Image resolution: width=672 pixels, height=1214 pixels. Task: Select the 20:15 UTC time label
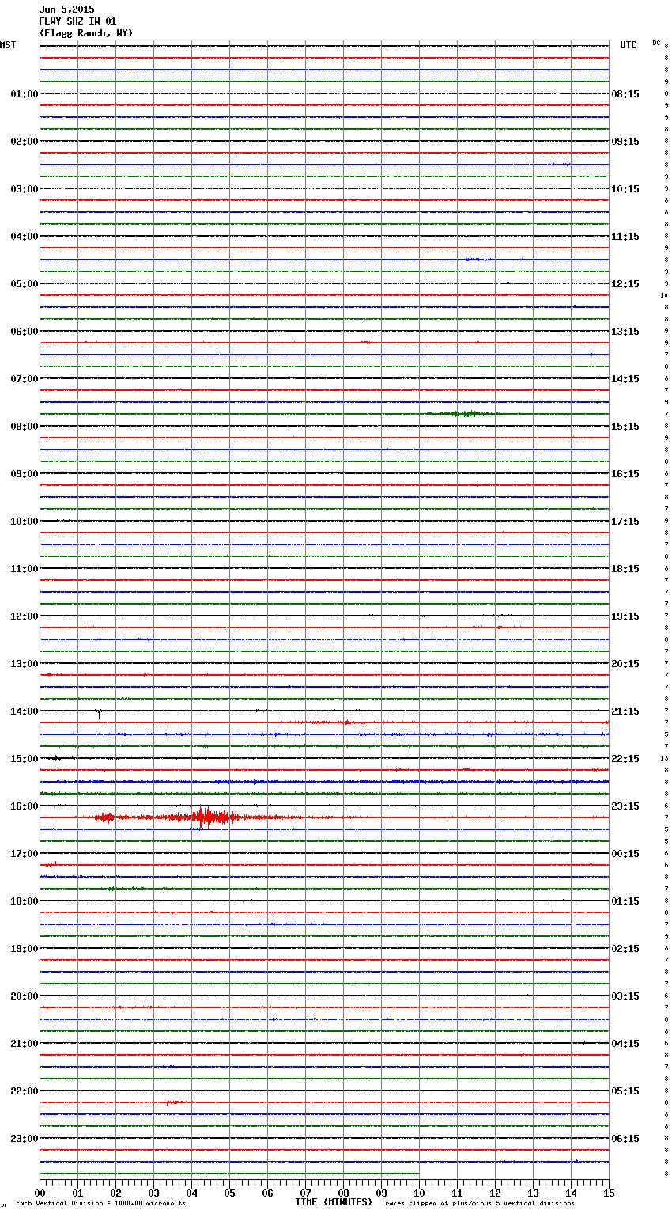point(625,664)
